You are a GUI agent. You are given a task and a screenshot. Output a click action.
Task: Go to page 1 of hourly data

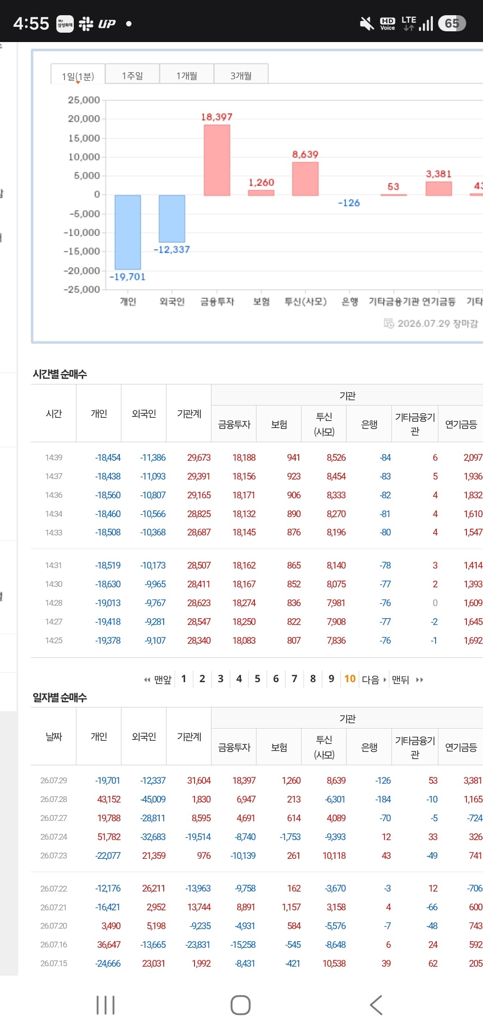tap(183, 679)
